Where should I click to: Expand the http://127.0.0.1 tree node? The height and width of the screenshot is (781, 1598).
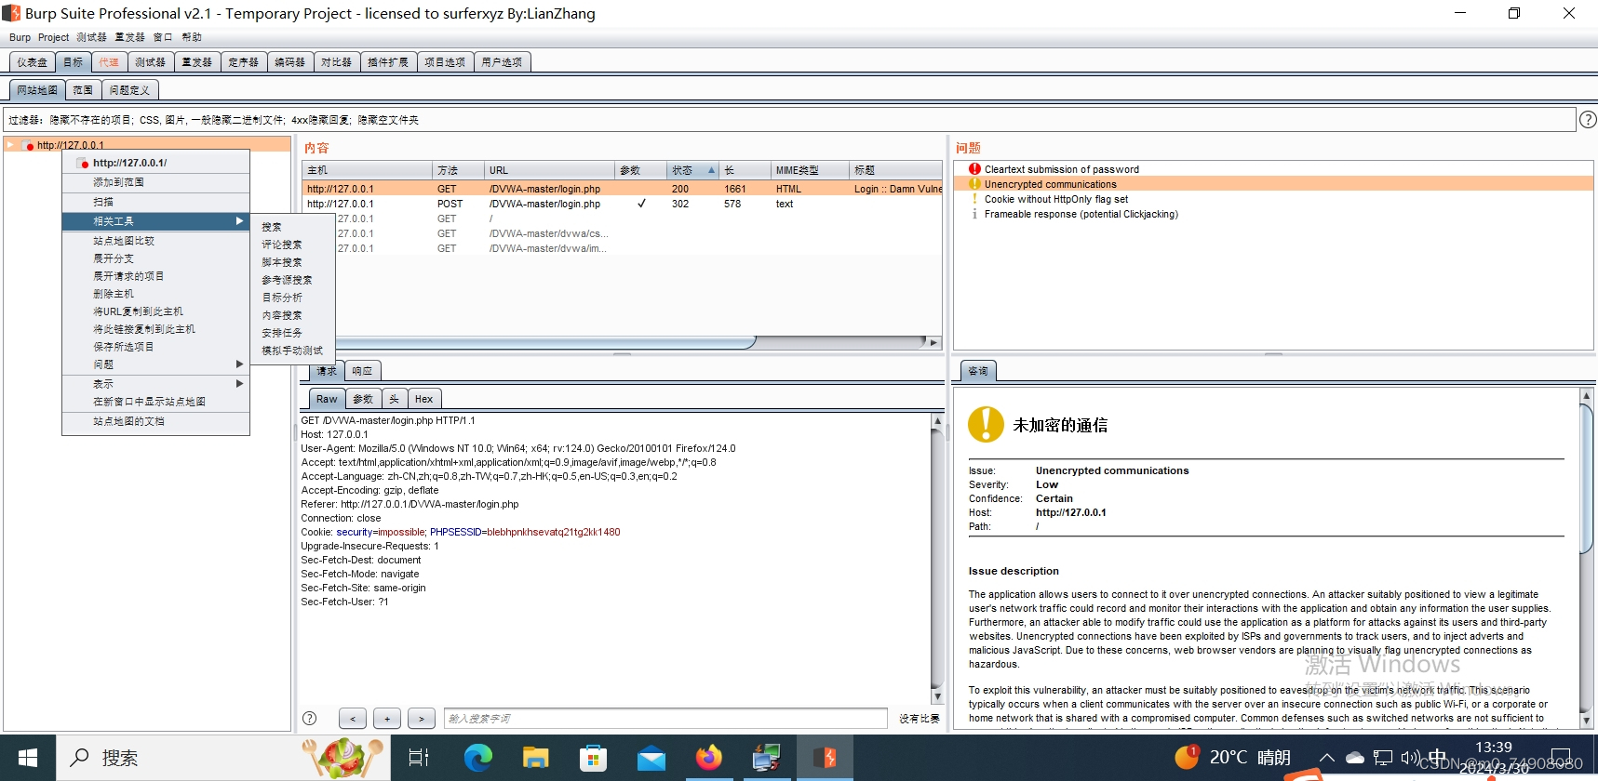(x=10, y=145)
